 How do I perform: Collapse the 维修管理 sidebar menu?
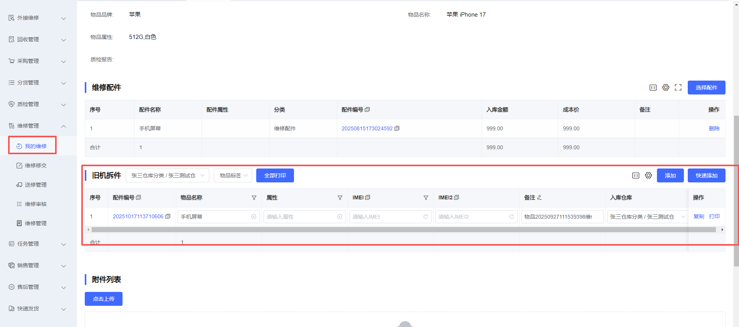pyautogui.click(x=64, y=126)
